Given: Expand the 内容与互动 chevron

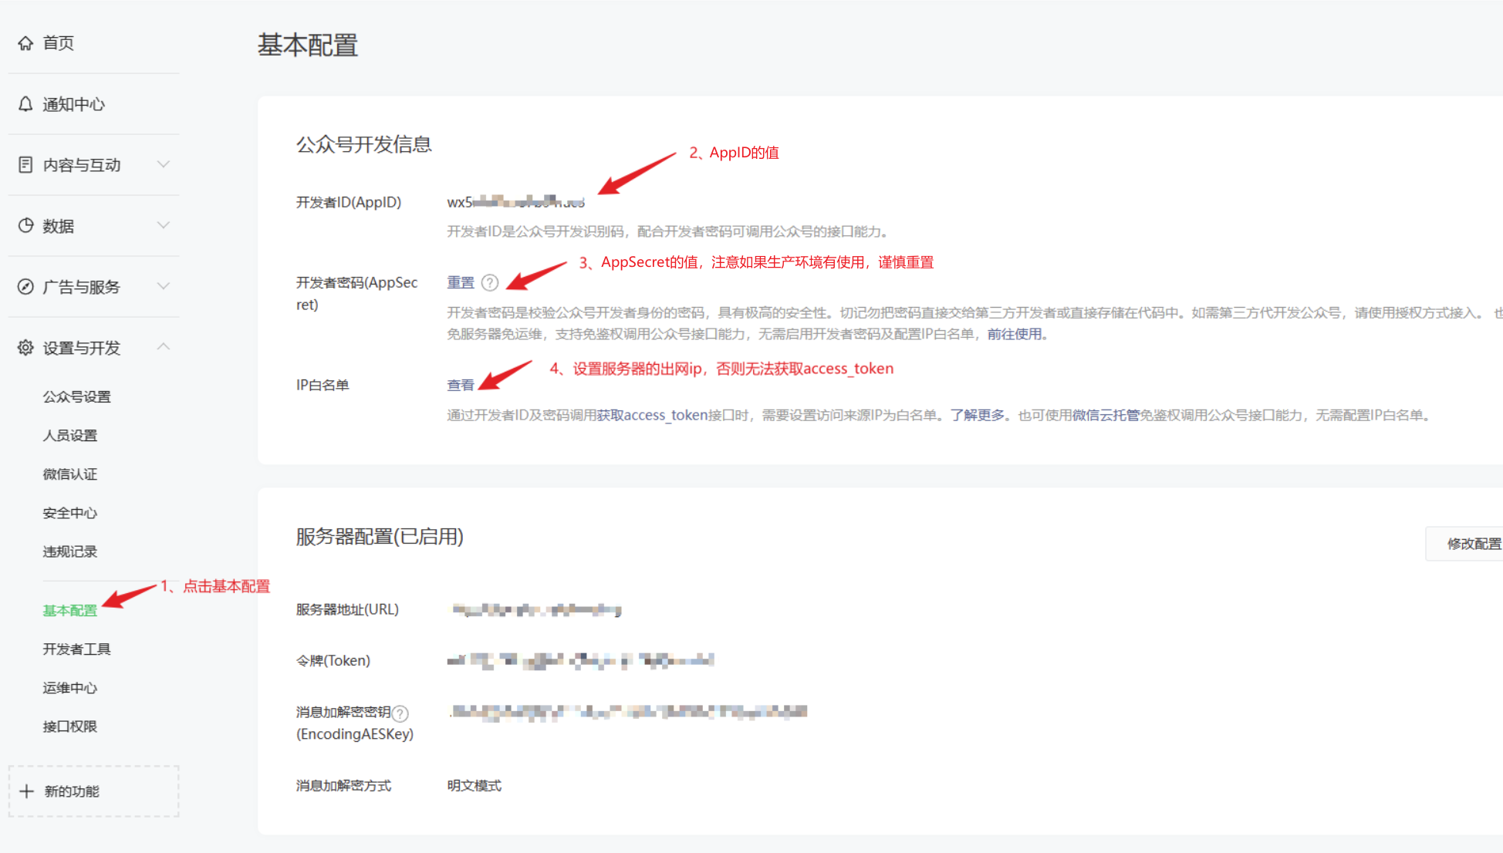Looking at the screenshot, I should pyautogui.click(x=163, y=164).
